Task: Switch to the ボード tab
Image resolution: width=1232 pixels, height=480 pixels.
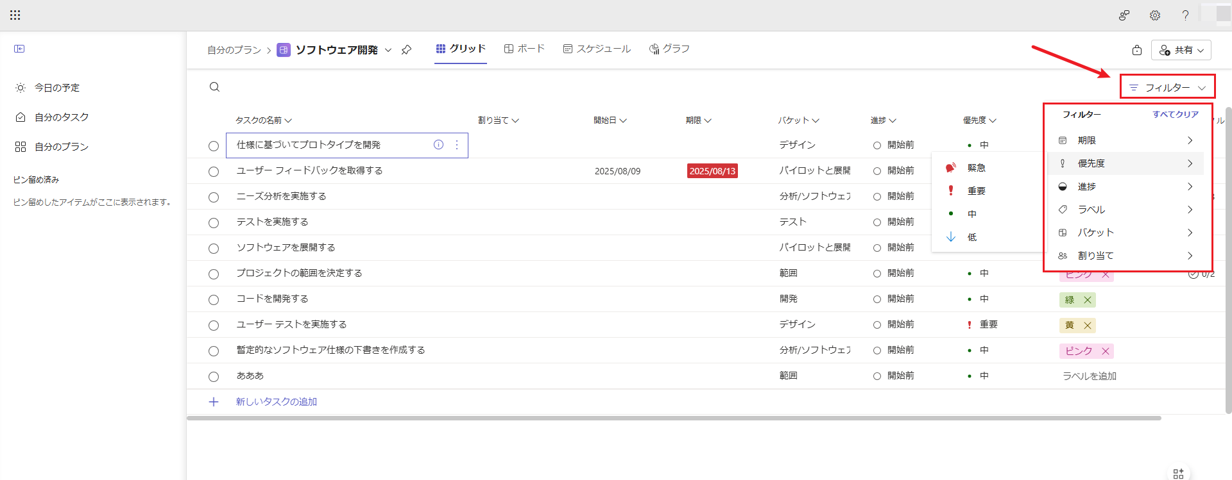Action: [x=524, y=49]
